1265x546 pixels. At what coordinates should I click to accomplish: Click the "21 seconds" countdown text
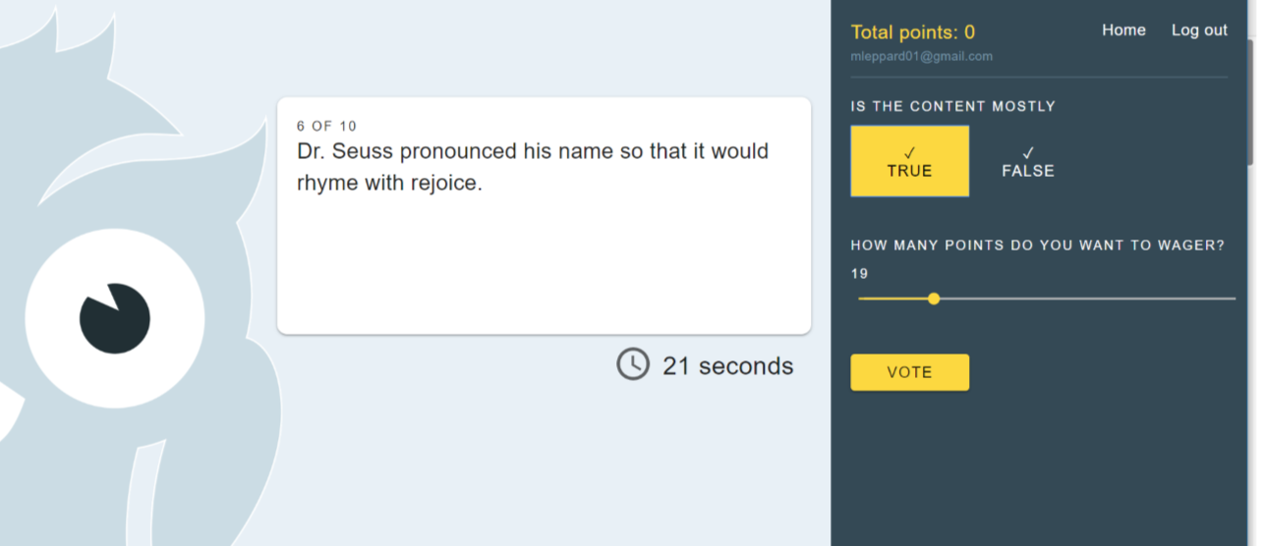click(x=727, y=365)
